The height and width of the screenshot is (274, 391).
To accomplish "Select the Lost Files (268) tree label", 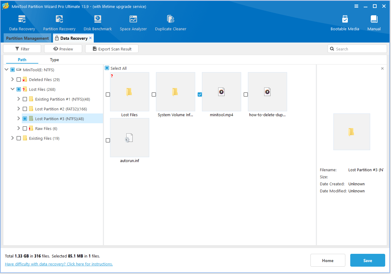I will pyautogui.click(x=42, y=89).
